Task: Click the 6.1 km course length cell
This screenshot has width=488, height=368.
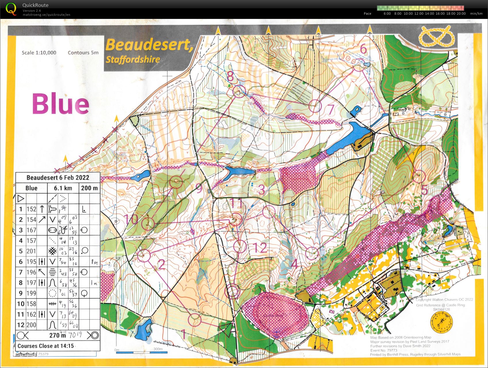Action: pyautogui.click(x=63, y=188)
